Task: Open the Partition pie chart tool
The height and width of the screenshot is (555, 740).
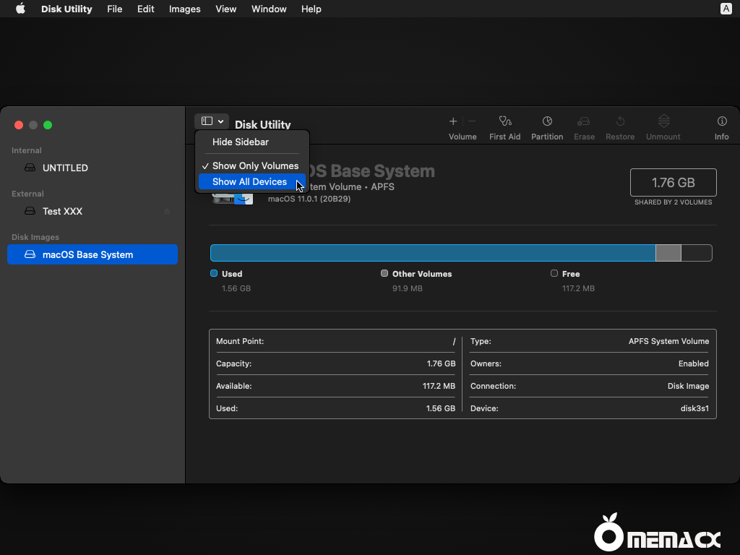Action: tap(547, 121)
